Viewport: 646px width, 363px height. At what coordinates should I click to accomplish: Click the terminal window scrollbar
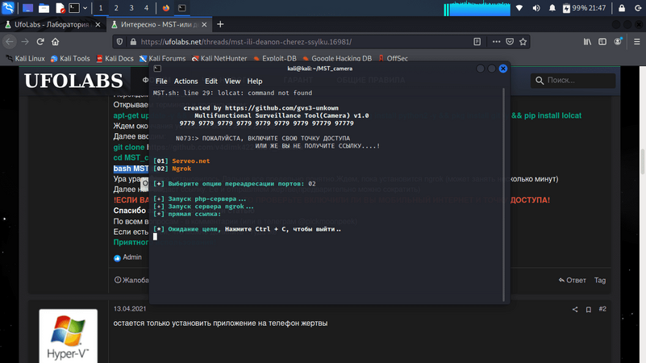[503, 194]
